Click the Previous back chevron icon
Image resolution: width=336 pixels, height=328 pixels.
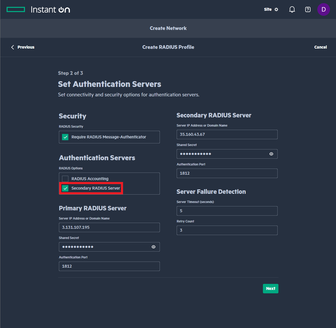(x=12, y=47)
